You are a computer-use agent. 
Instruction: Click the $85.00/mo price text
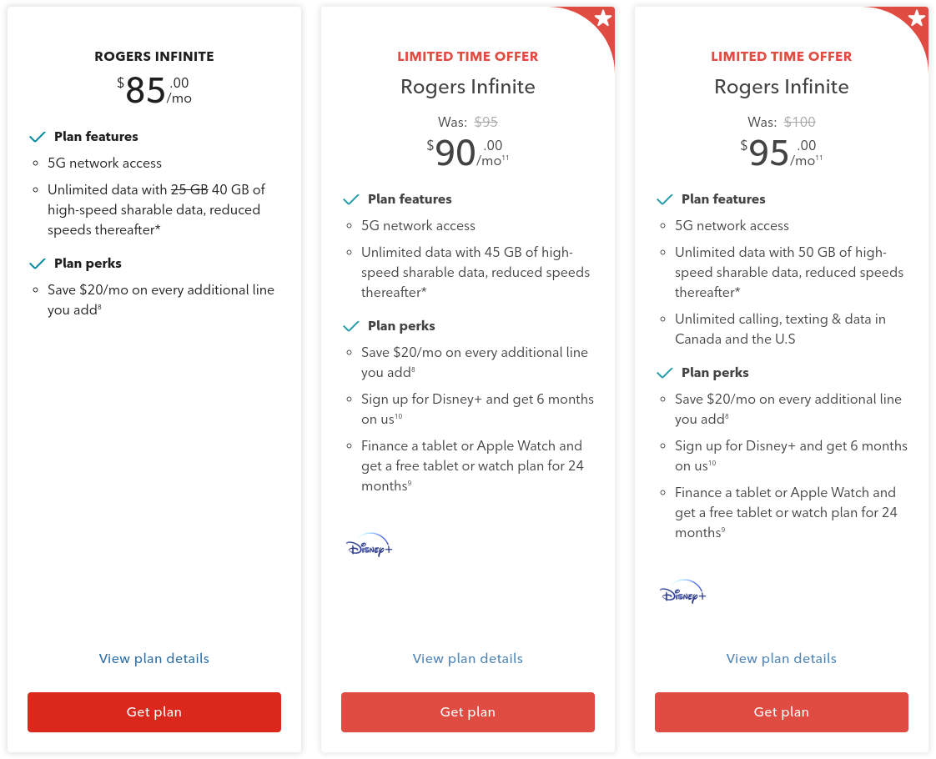[154, 91]
